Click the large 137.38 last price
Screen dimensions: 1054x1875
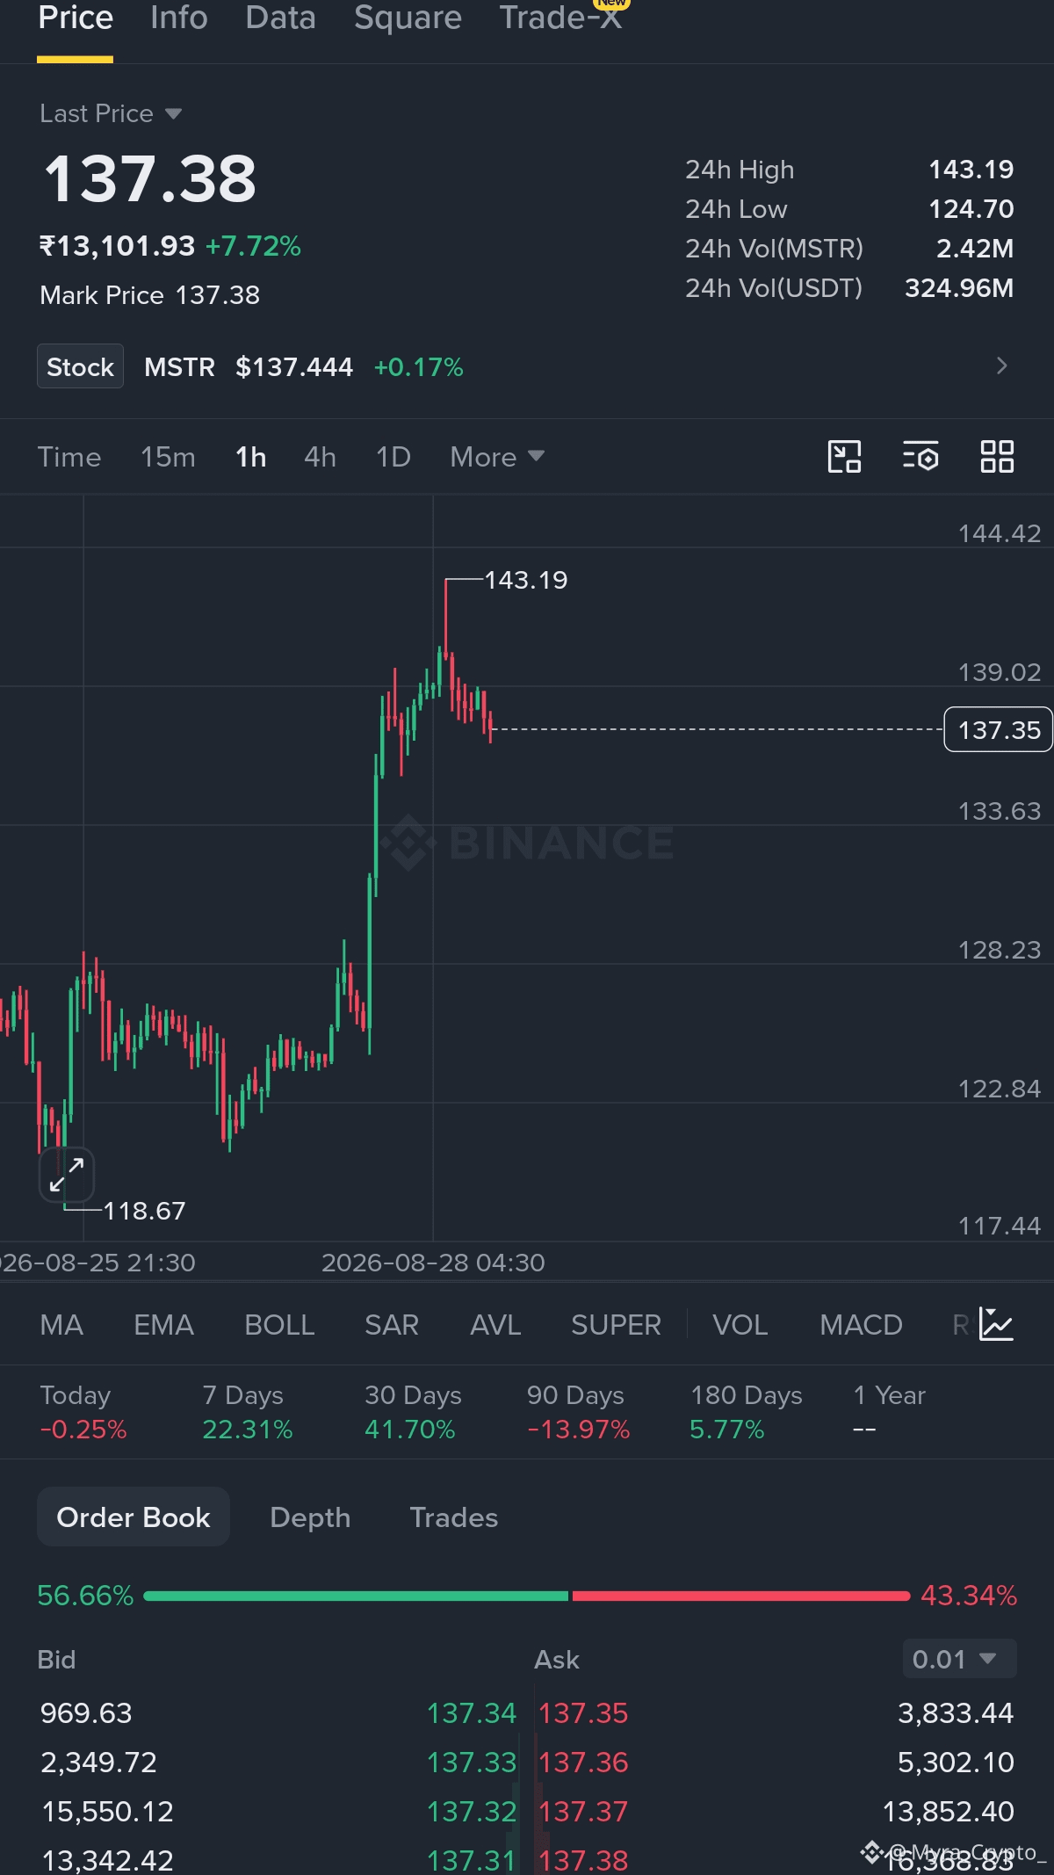150,179
